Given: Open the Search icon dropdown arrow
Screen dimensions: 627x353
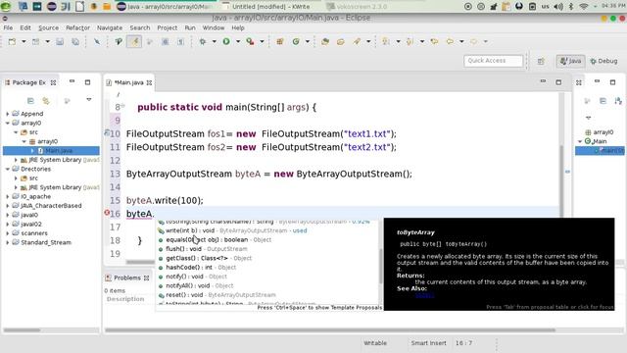Looking at the screenshot, I should pos(368,41).
